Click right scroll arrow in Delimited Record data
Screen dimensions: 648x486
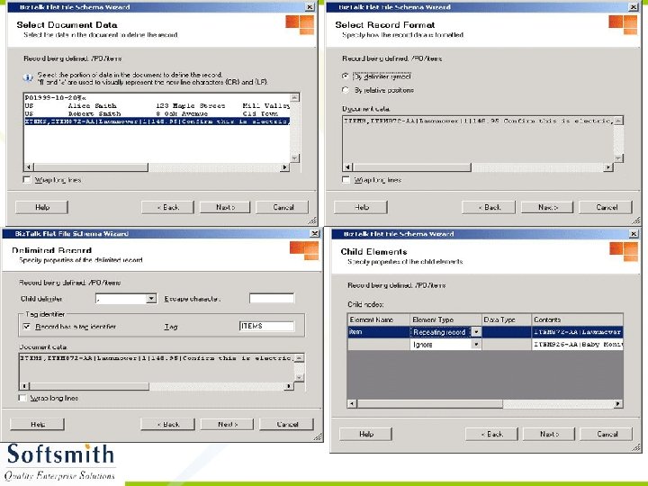pyautogui.click(x=289, y=386)
